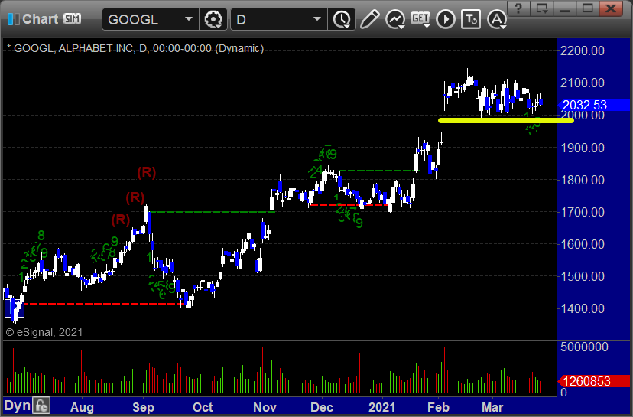Minimize the Chart window
The width and height of the screenshot is (633, 417).
(x=565, y=8)
